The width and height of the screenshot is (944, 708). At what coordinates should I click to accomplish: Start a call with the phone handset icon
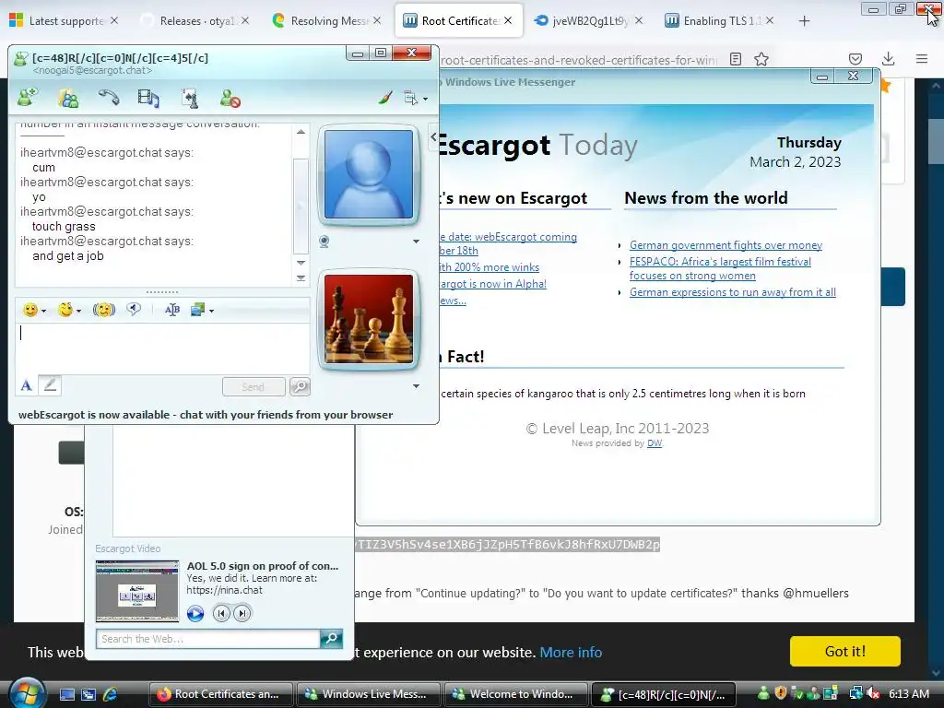click(109, 98)
